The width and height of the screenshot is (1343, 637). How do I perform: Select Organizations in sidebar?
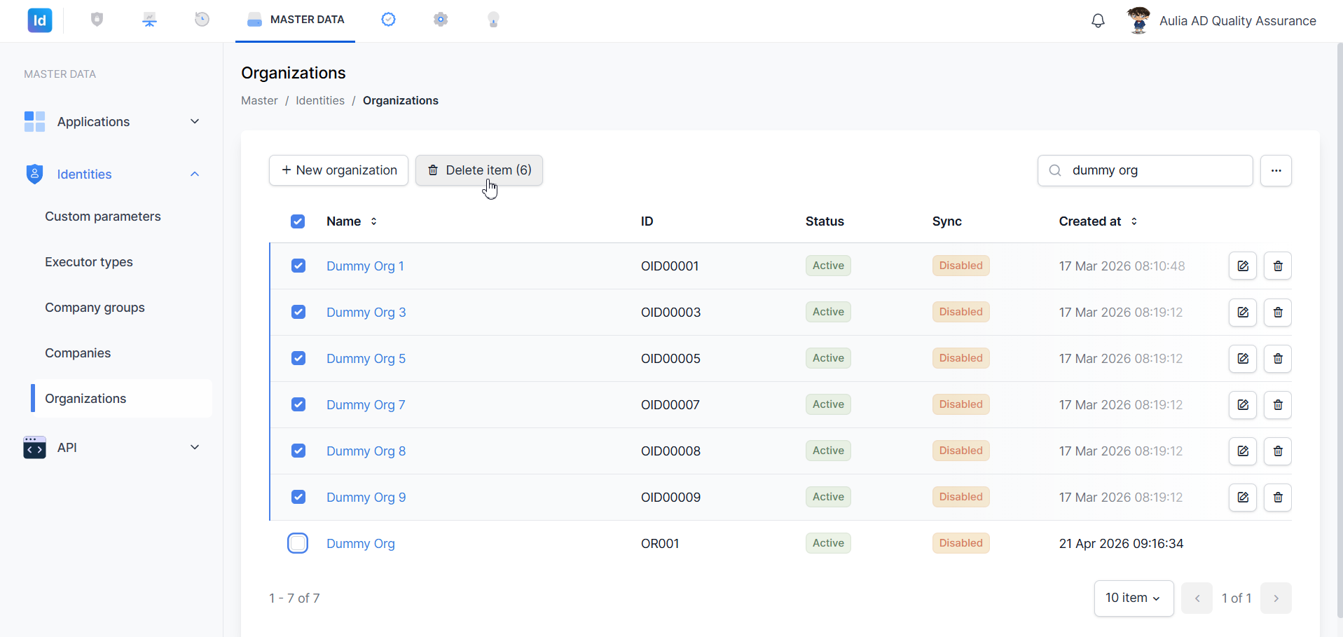pyautogui.click(x=122, y=399)
